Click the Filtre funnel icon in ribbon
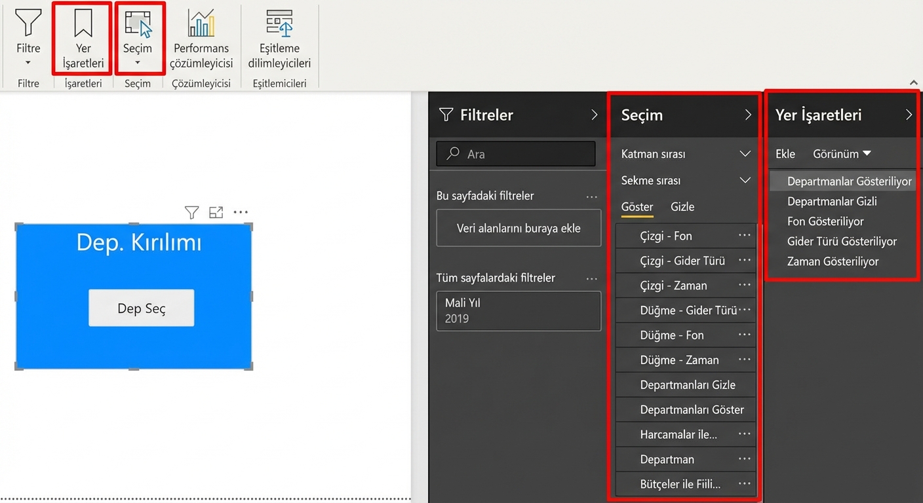This screenshot has height=503, width=923. (28, 25)
